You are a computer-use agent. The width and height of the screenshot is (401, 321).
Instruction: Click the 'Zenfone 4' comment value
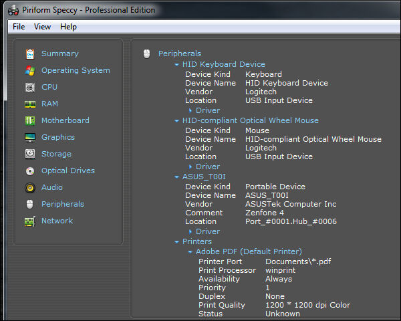click(265, 213)
